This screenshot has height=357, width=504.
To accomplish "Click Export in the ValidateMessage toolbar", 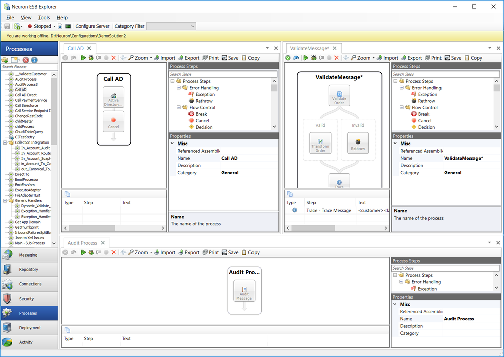I will point(411,58).
